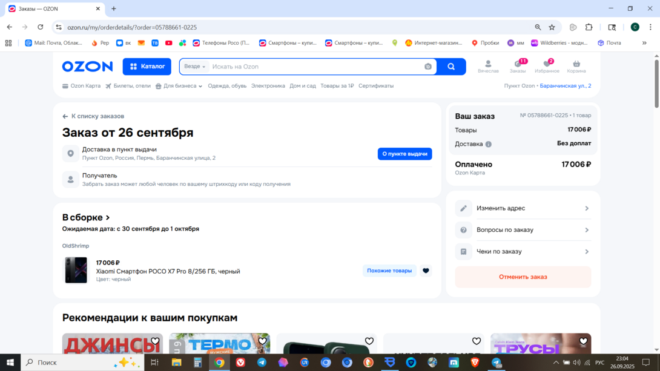Toggle heart on green phone case card
The image size is (660, 371).
(x=369, y=341)
